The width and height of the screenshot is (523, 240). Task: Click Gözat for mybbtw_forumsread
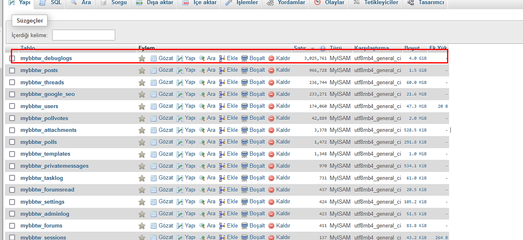coord(162,189)
